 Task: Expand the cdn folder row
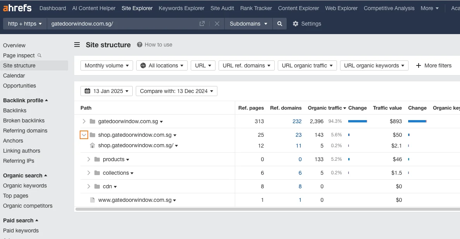tap(89, 186)
